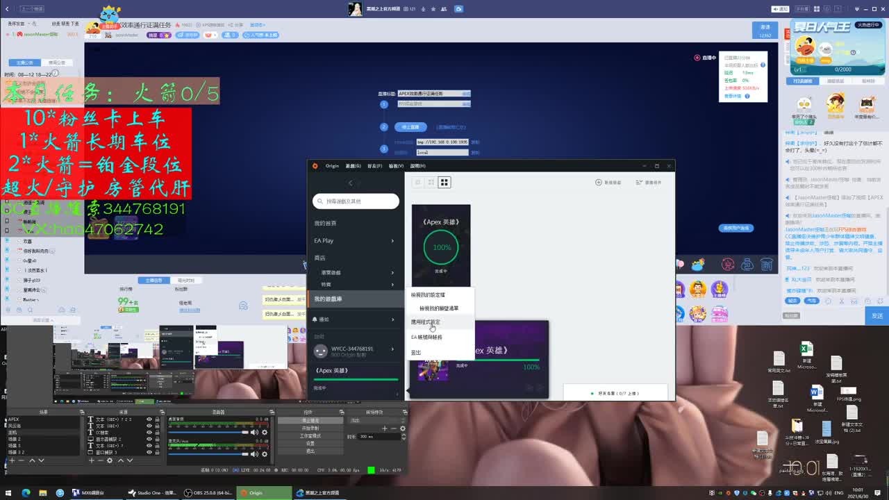Open mic/Aux settings gear in OBS mixer

tap(265, 454)
